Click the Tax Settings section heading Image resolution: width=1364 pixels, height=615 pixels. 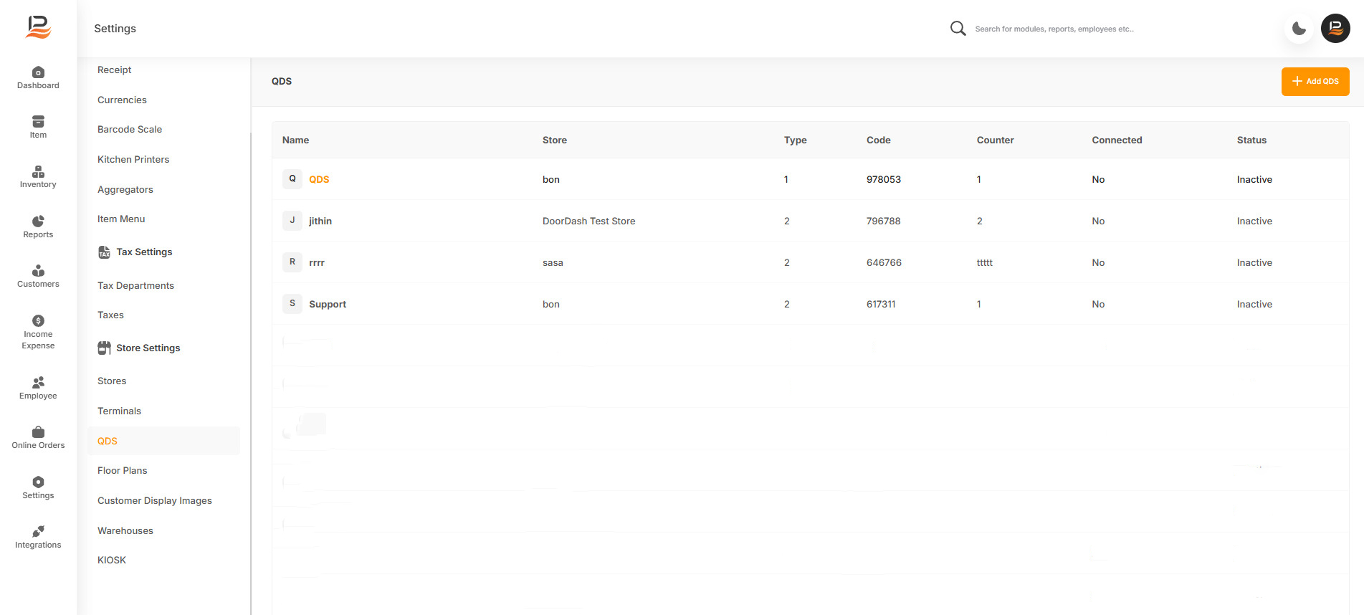tap(144, 252)
